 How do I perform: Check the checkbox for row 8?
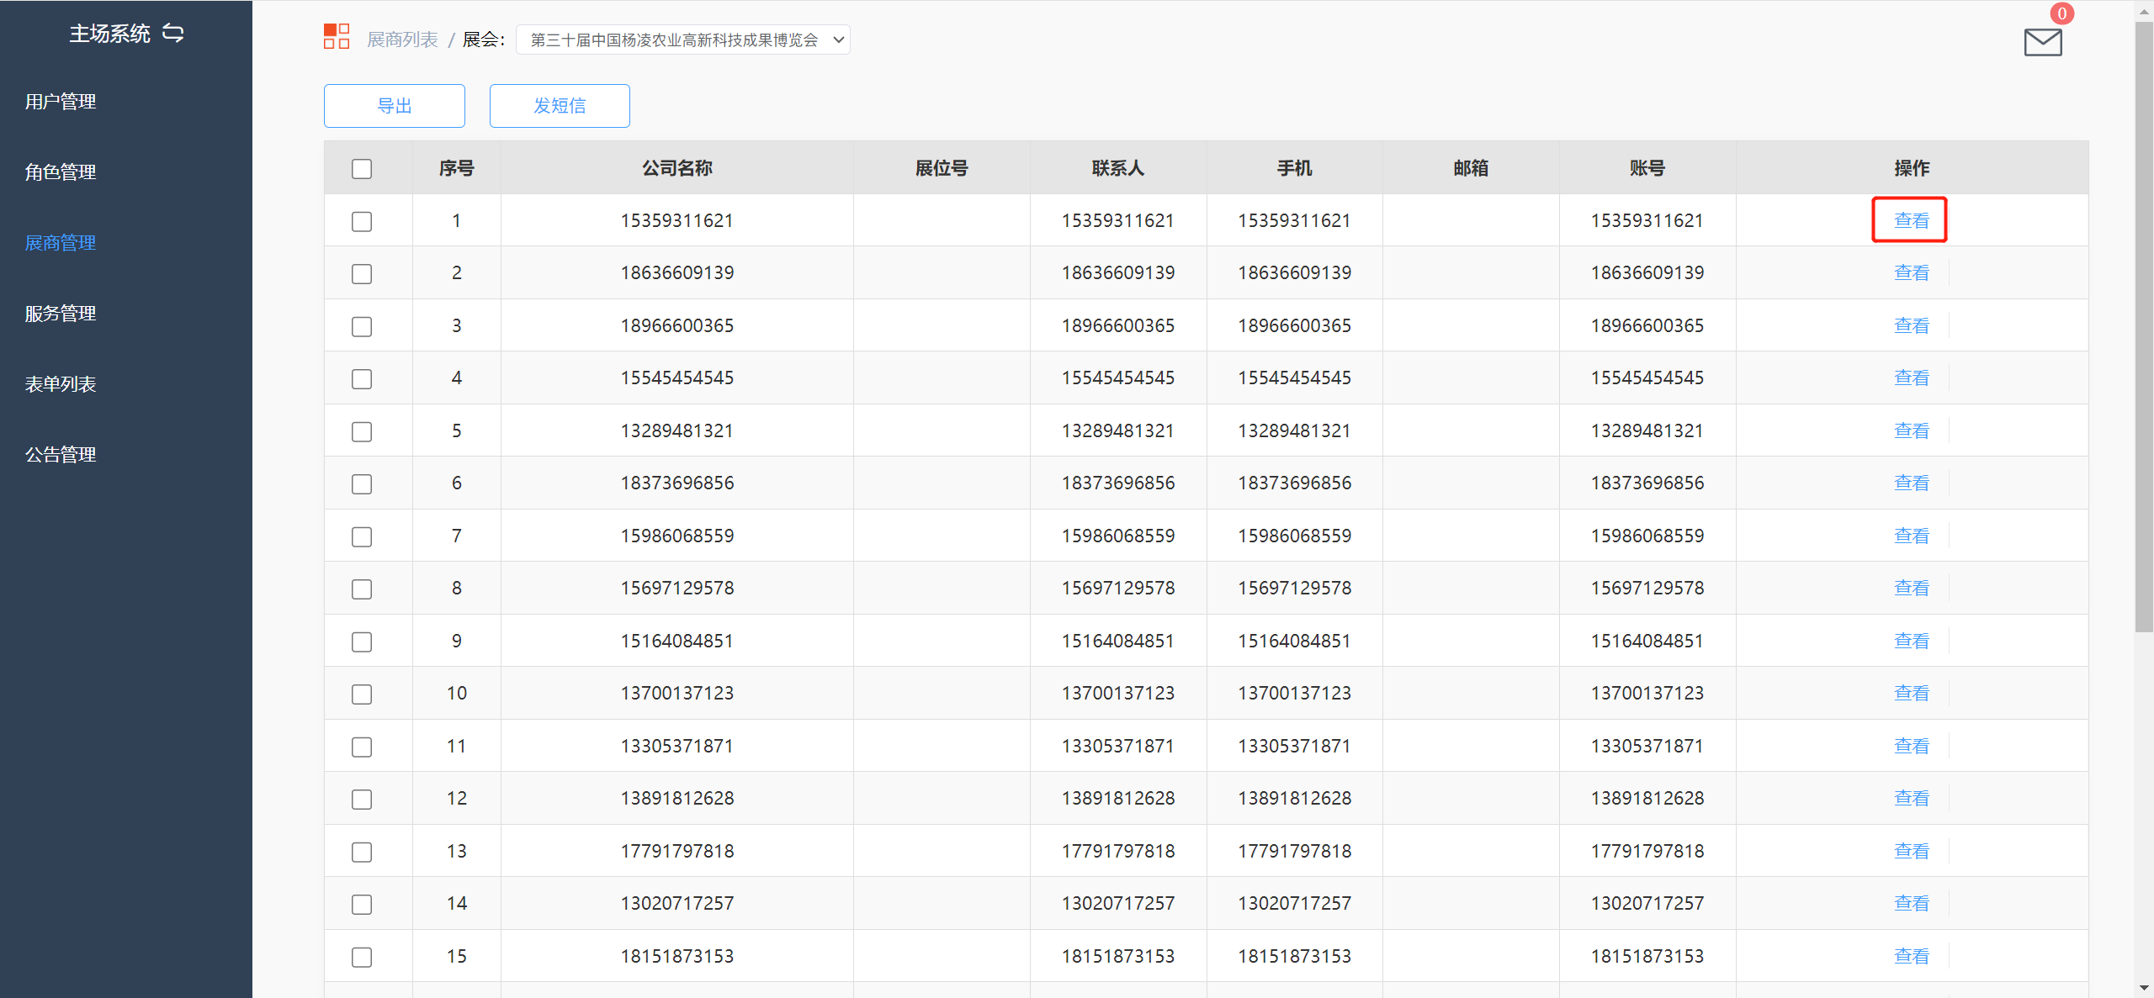point(362,589)
